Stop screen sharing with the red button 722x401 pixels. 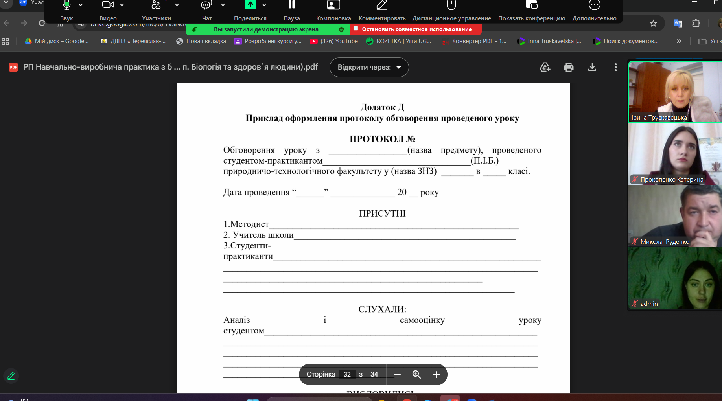416,29
